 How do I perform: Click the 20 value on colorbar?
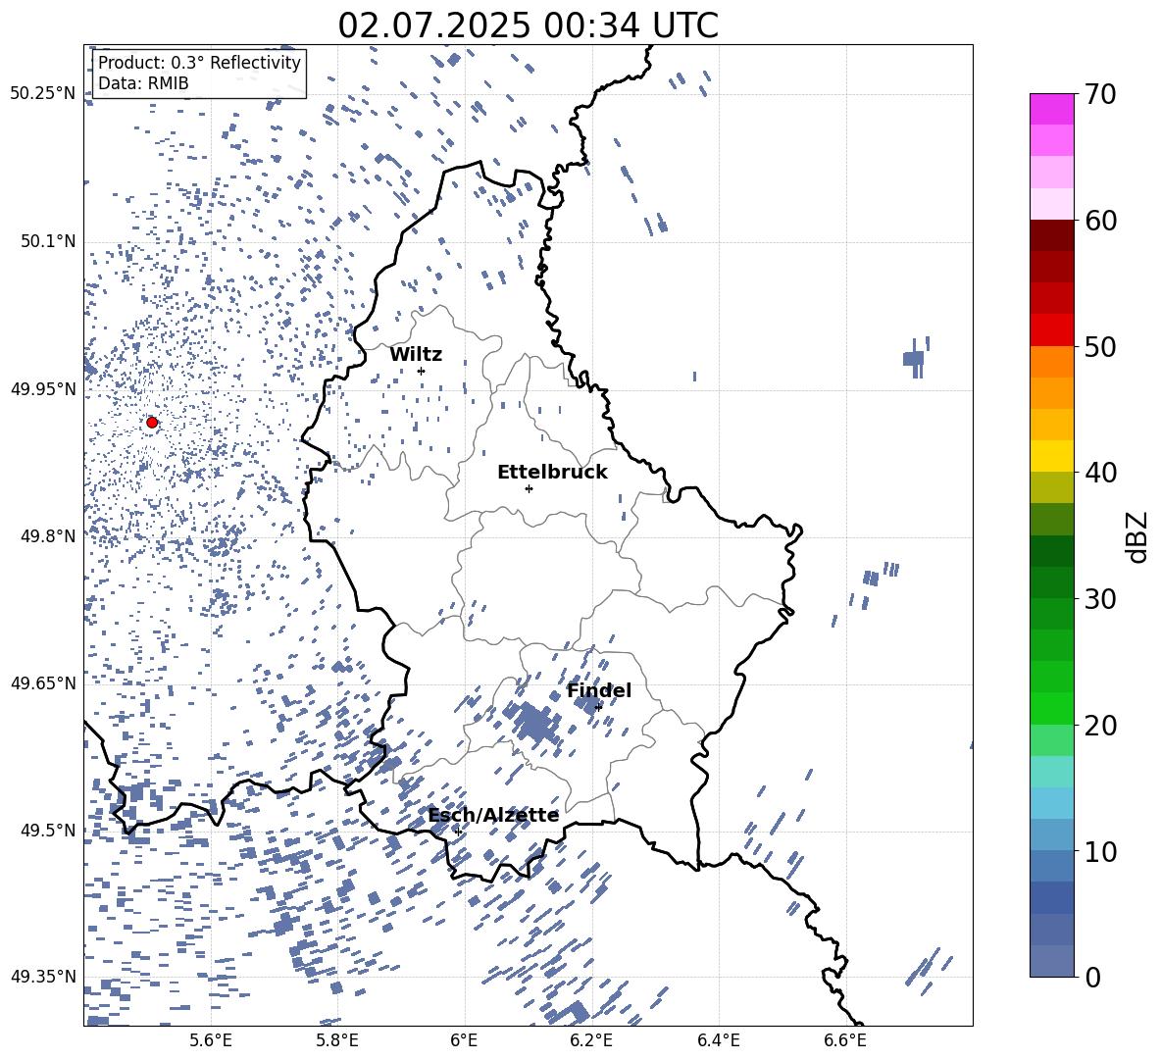(1100, 725)
